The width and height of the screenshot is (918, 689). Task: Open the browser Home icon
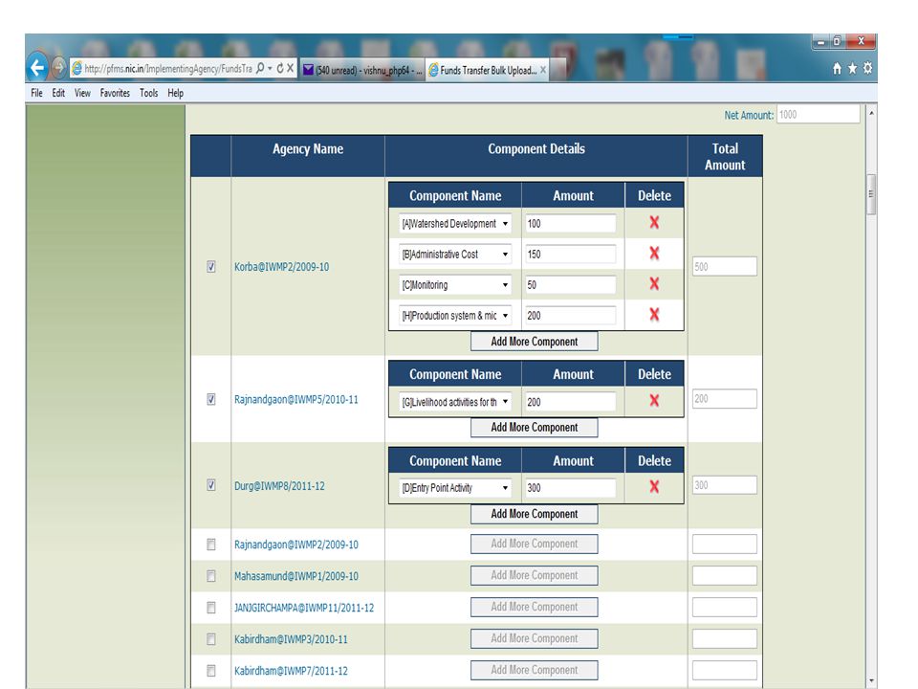pos(838,69)
